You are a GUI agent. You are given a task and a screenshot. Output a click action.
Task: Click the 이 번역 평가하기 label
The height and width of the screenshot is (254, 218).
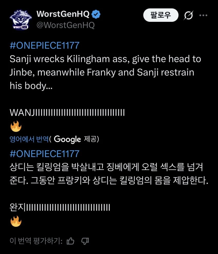(36, 241)
